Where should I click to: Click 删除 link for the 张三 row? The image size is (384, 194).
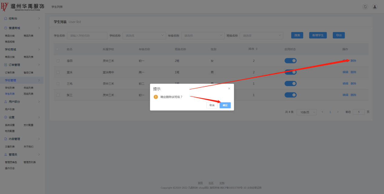[353, 95]
